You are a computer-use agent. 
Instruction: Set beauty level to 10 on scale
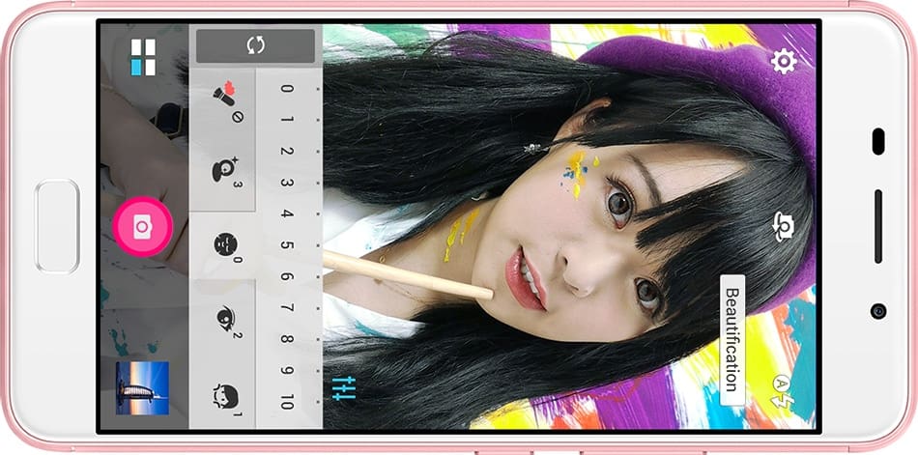coord(286,402)
